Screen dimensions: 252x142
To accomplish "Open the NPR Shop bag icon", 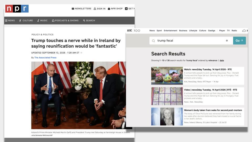I will [x=109, y=8].
